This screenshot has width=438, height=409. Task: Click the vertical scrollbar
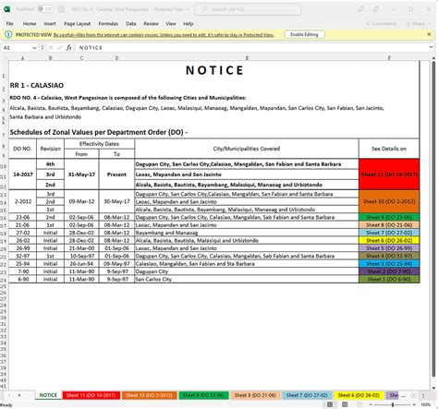(x=433, y=219)
